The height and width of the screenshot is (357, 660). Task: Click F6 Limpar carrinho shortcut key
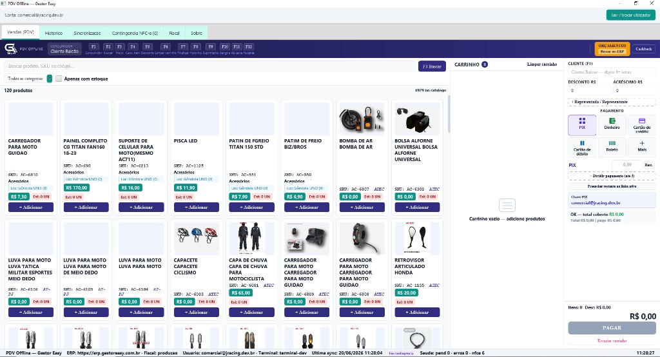[x=166, y=47]
